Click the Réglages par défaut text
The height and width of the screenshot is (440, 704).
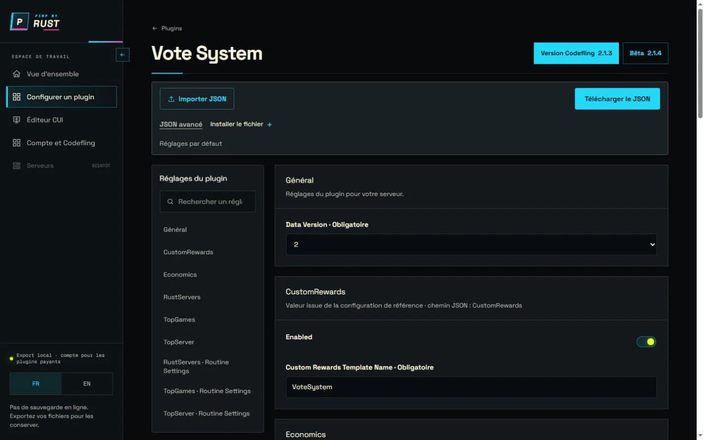click(x=191, y=144)
